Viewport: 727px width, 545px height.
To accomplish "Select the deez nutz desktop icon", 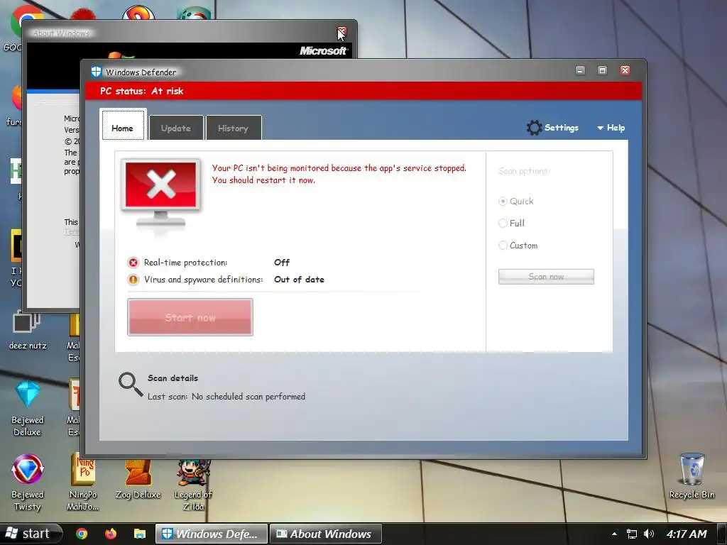I will (28, 331).
